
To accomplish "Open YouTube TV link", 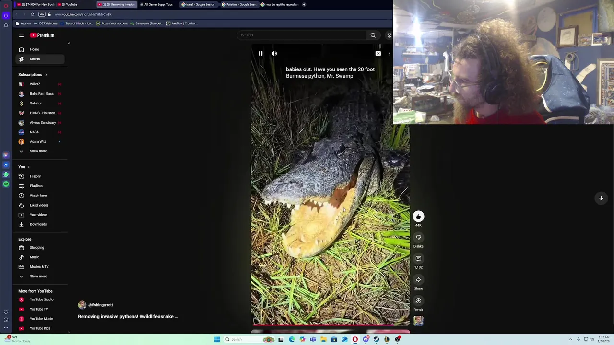I will pyautogui.click(x=40, y=309).
